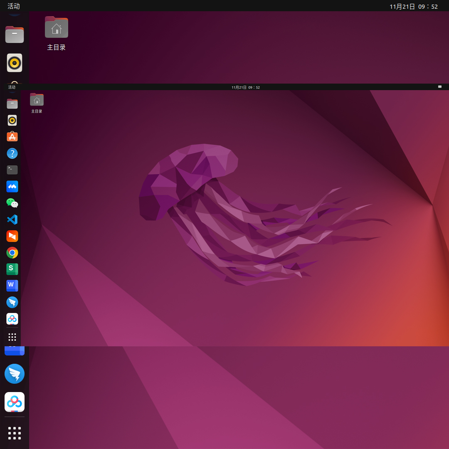
Task: Open the small WPS Writer W icon
Action: click(12, 286)
